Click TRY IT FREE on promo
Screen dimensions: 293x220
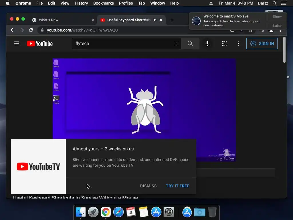(x=177, y=186)
